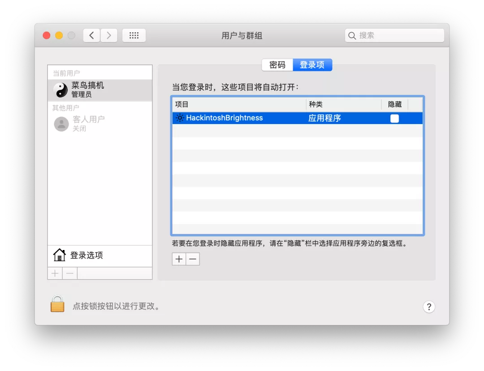Select the 菜鸟搞机 administrator account
Image resolution: width=484 pixels, height=371 pixels.
(99, 90)
